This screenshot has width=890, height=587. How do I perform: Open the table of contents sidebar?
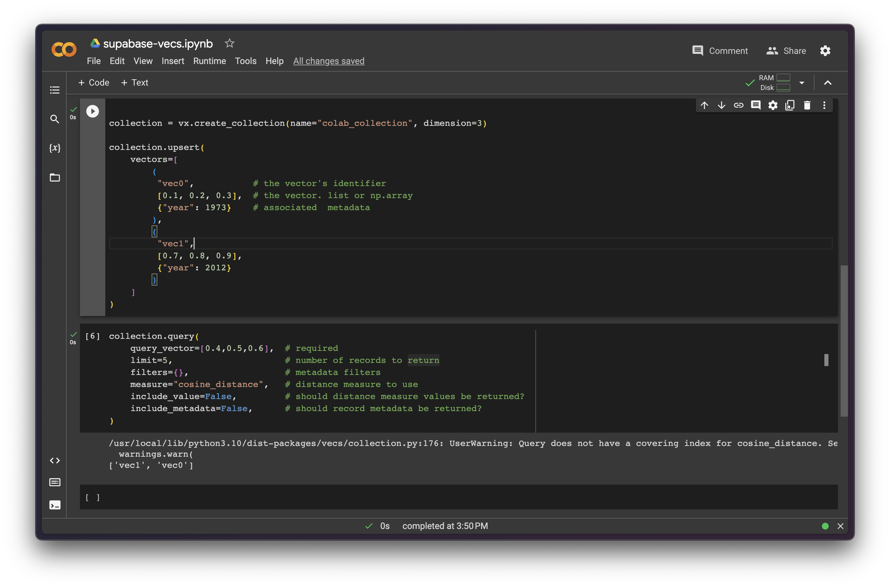pyautogui.click(x=55, y=90)
